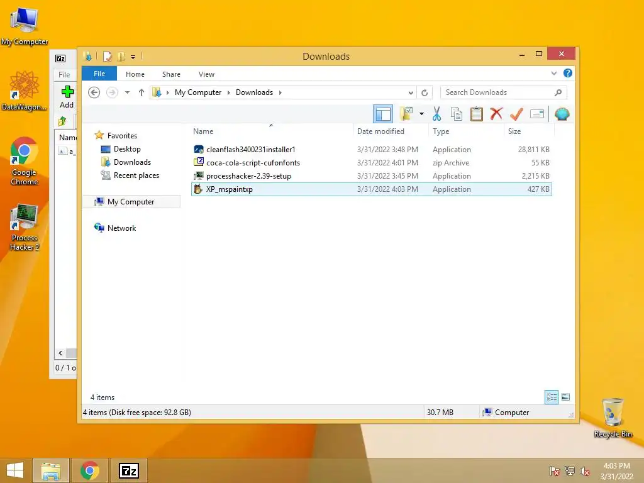
Task: Open DataWagon desktop shortcut
Action: pos(25,91)
